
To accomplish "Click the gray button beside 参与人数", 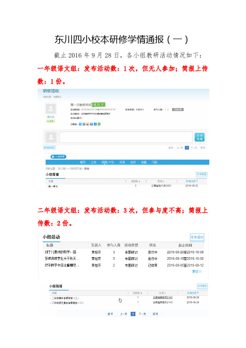I will [x=178, y=110].
